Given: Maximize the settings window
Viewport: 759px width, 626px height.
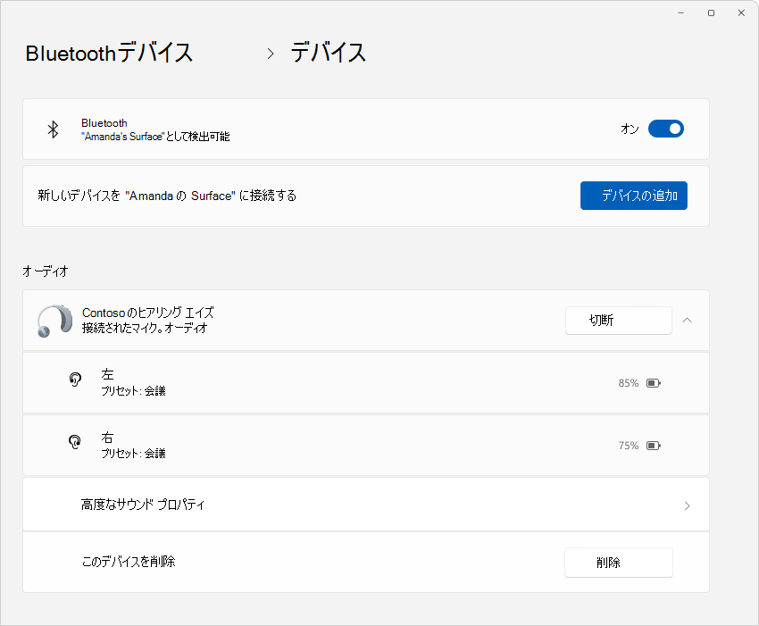Looking at the screenshot, I should pos(711,13).
